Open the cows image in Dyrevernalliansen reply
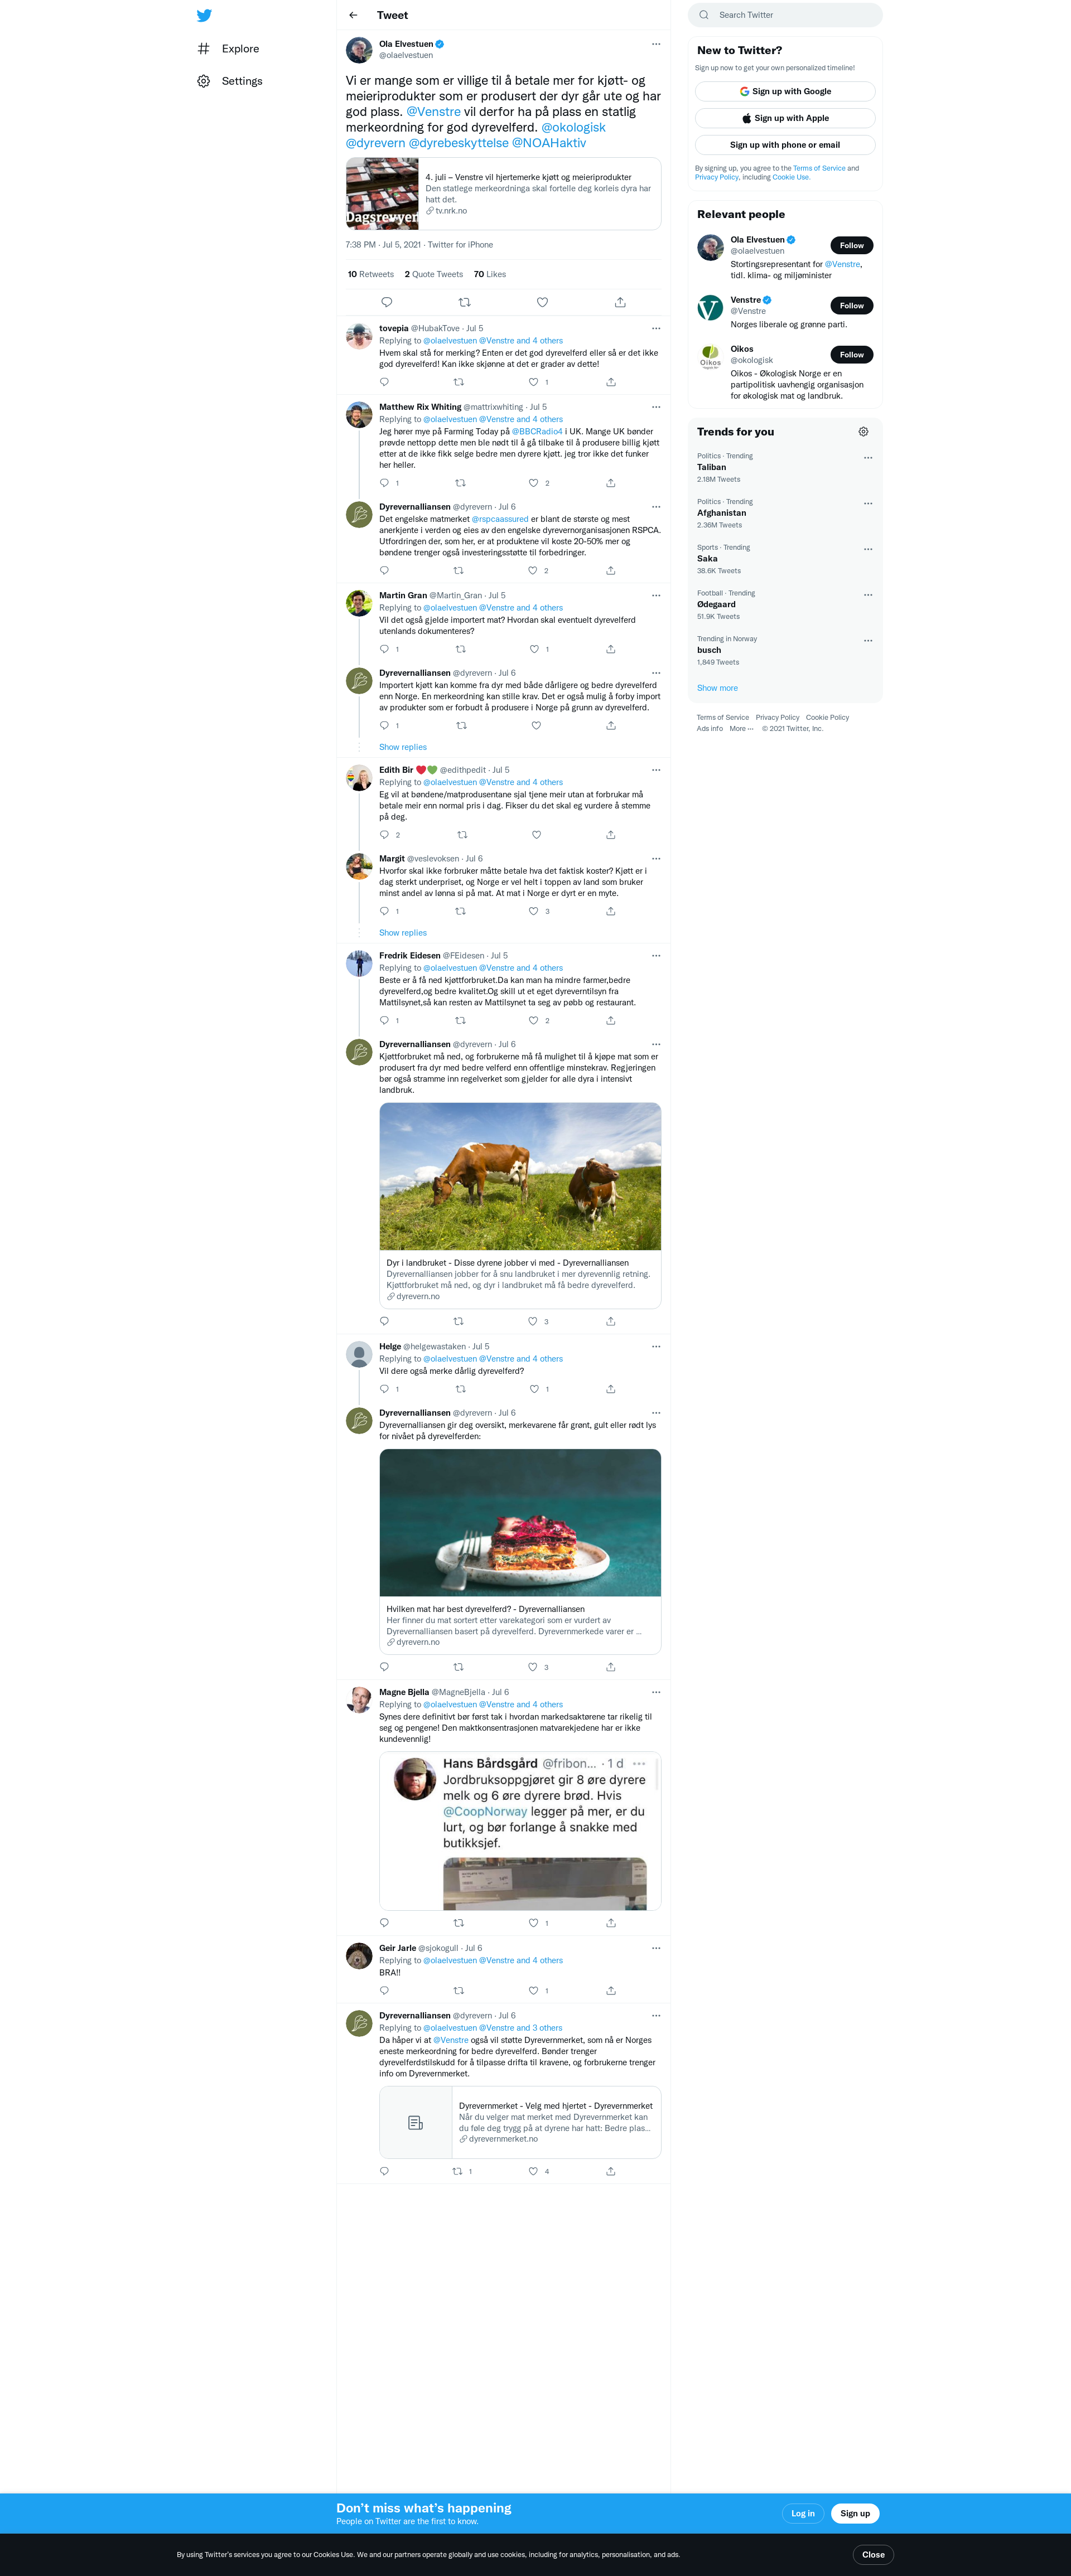 point(520,1176)
